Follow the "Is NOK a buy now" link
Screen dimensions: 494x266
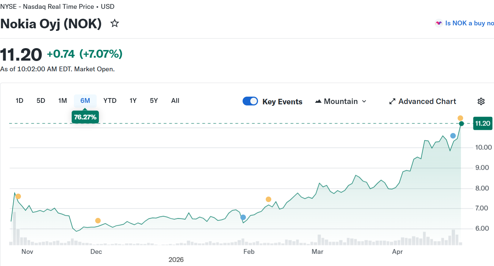pos(469,23)
